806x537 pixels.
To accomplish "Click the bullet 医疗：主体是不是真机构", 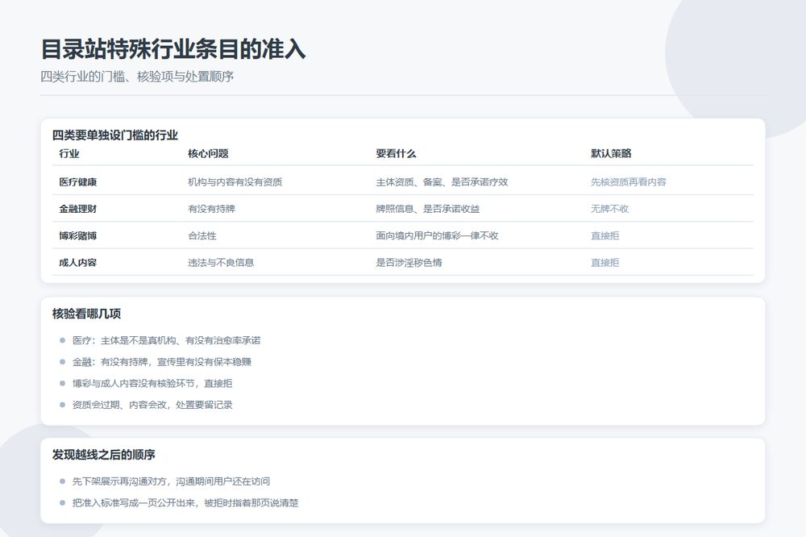I will pyautogui.click(x=167, y=340).
